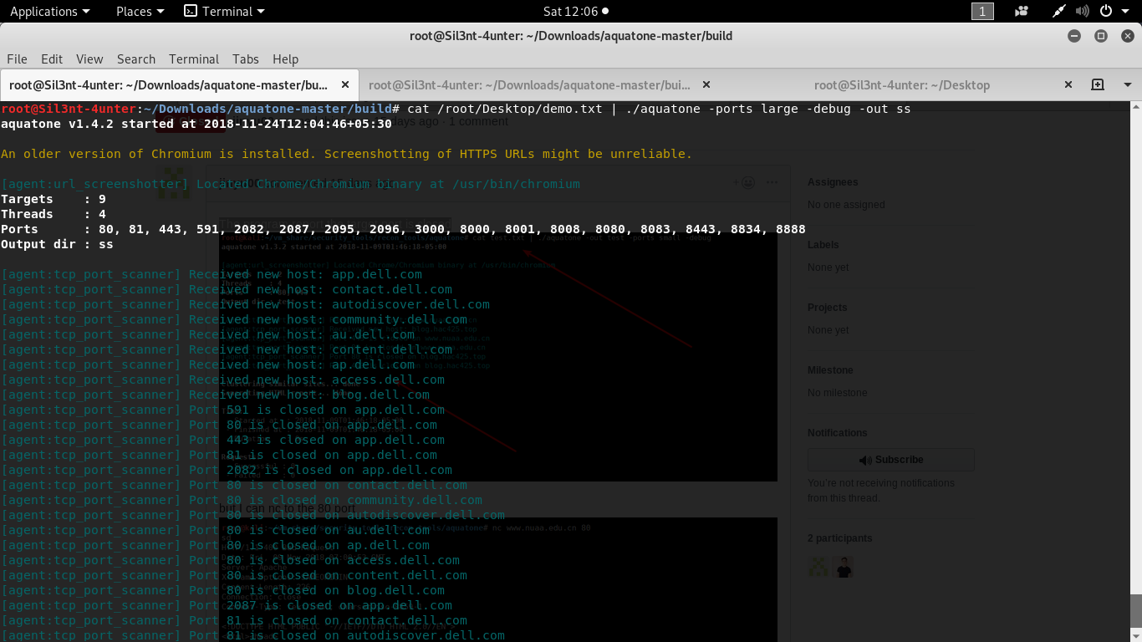Image resolution: width=1142 pixels, height=642 pixels.
Task: Open a new terminal tab
Action: pos(1098,84)
